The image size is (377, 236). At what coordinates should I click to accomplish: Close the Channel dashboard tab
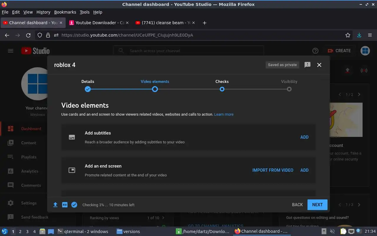[61, 23]
